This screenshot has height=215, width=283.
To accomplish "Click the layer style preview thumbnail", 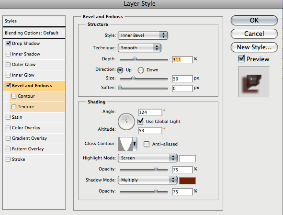I will (x=254, y=82).
